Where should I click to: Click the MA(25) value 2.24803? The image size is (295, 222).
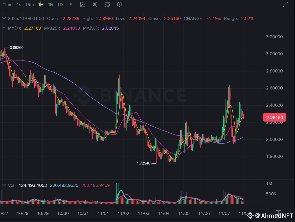click(72, 28)
